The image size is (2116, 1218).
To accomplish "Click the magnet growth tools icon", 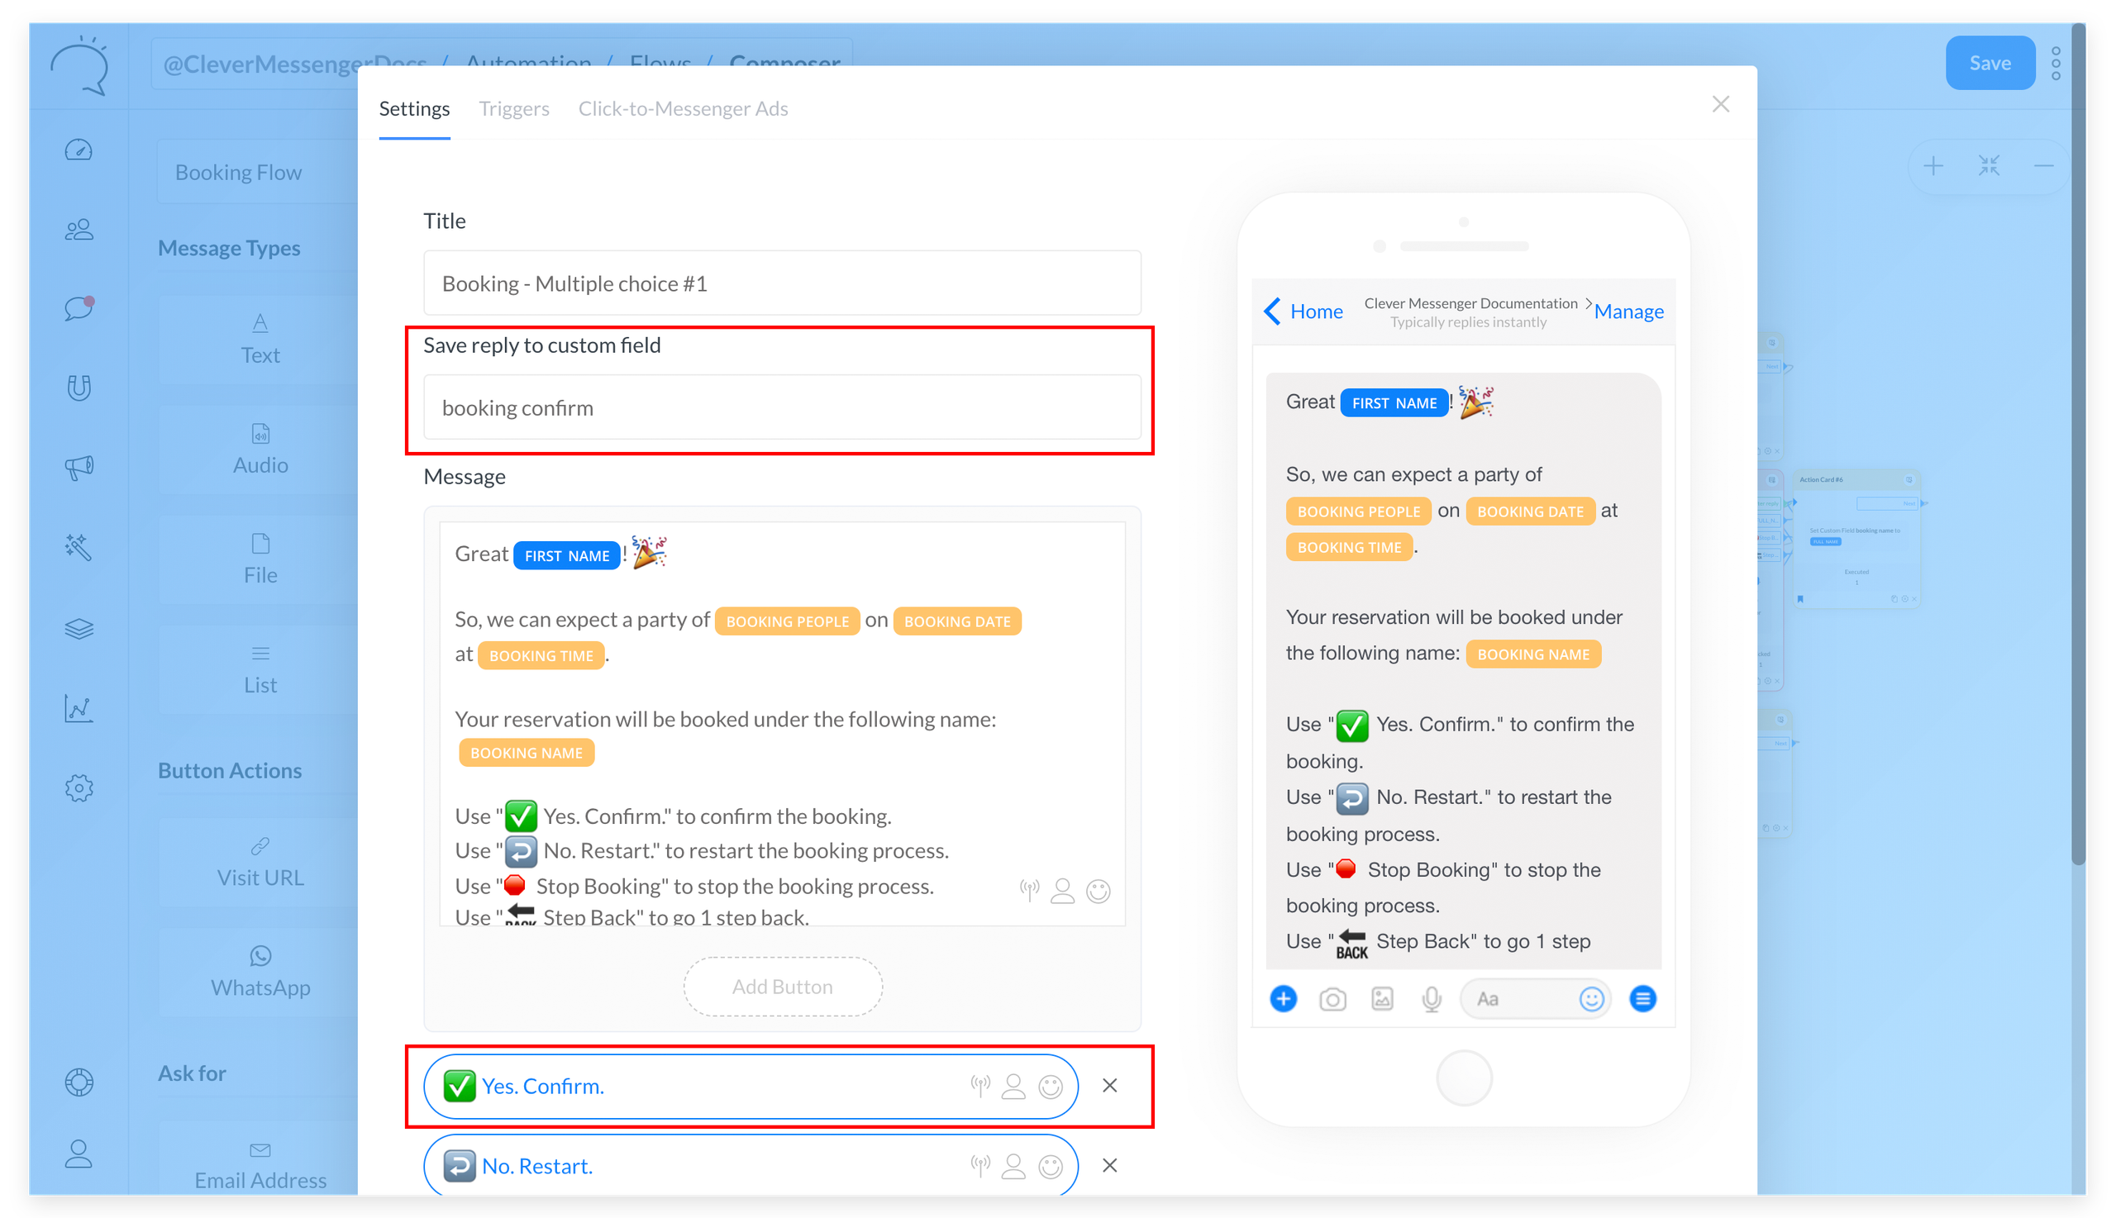I will tap(79, 388).
